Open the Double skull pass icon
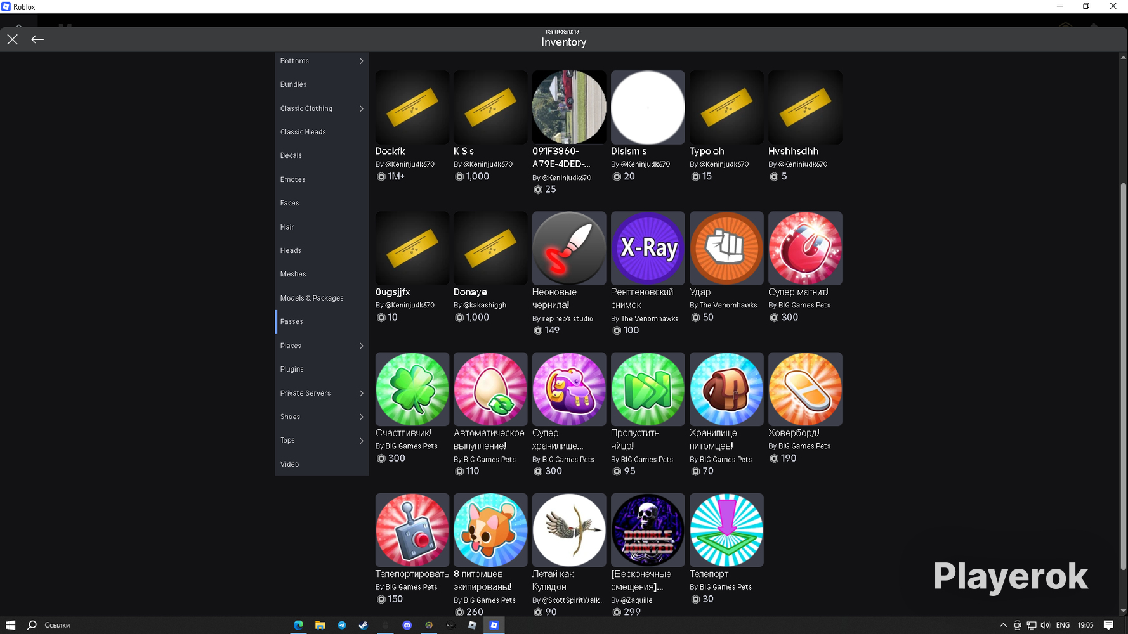 coord(648,530)
